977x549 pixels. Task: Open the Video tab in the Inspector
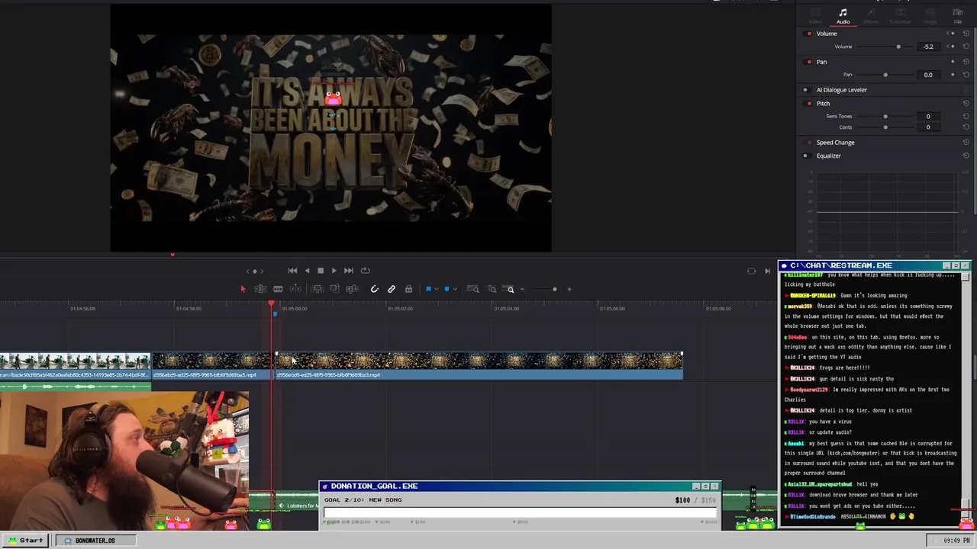815,16
